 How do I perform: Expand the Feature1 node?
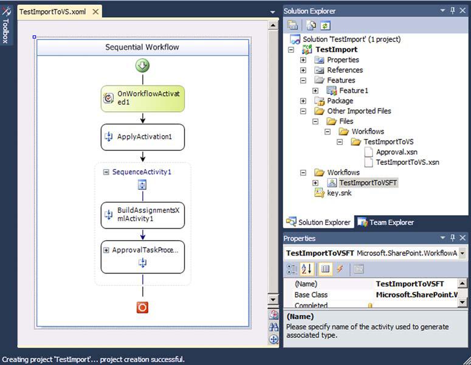point(315,90)
